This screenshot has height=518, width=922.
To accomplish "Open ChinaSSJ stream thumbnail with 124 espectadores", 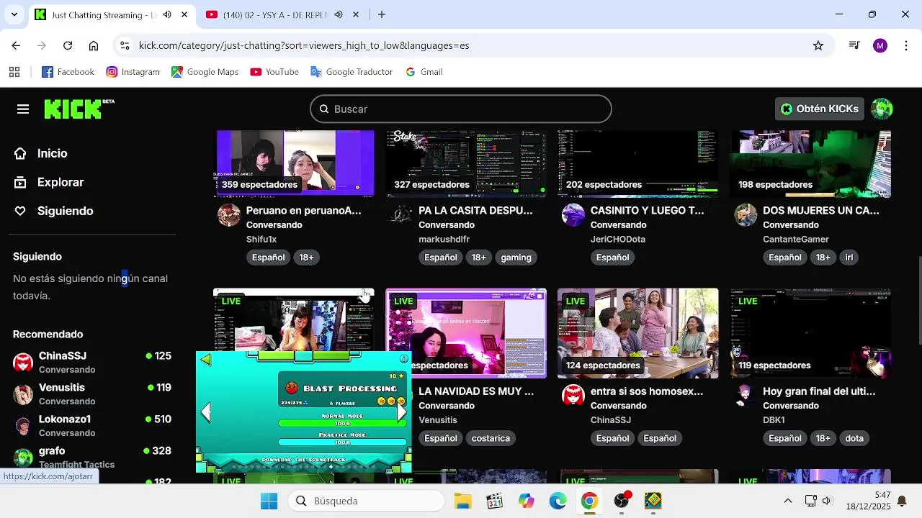I will tap(637, 333).
